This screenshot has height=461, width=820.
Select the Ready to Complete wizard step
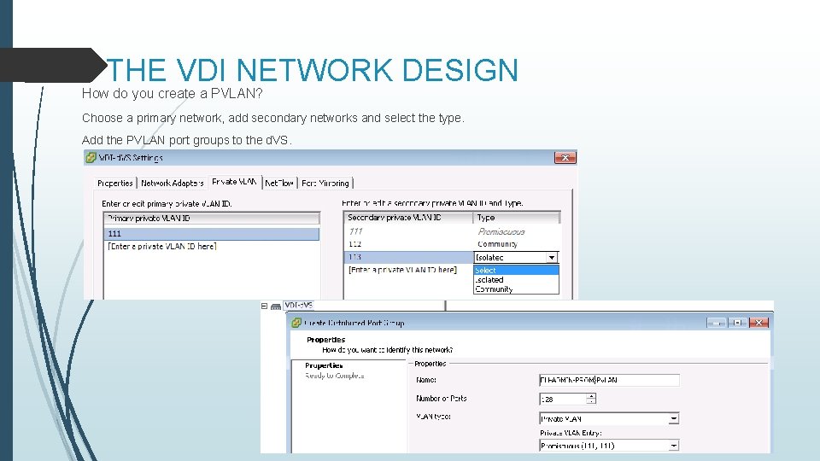pyautogui.click(x=335, y=376)
